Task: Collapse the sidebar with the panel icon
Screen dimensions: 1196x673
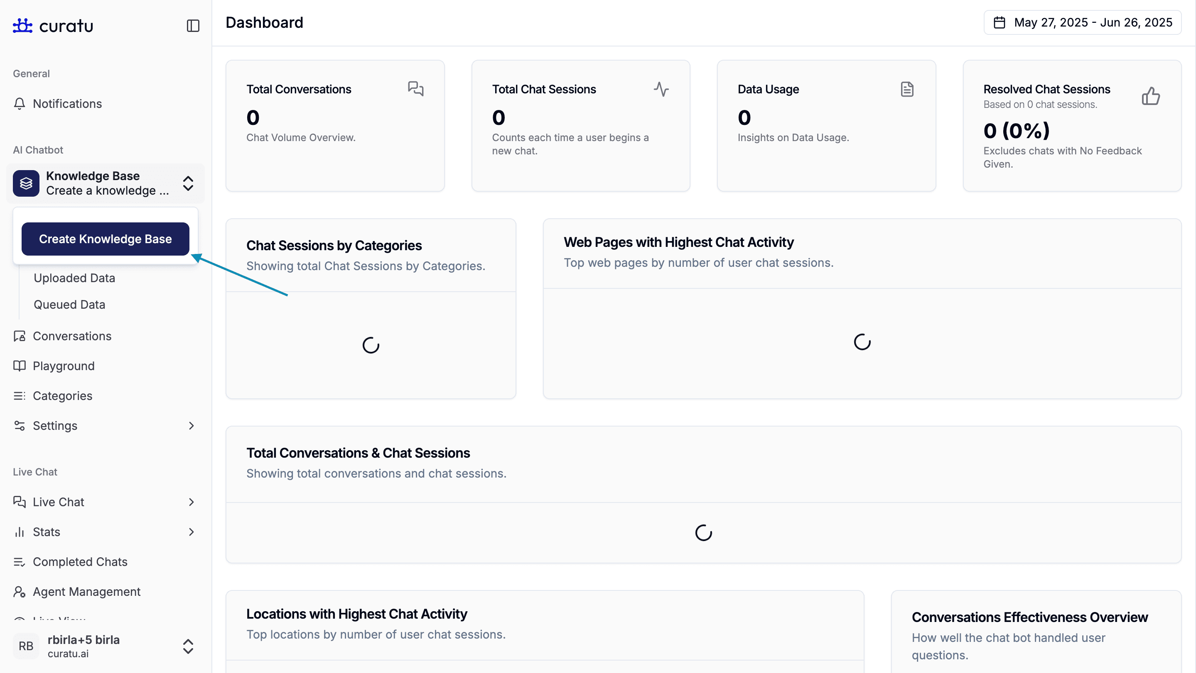Action: click(193, 25)
